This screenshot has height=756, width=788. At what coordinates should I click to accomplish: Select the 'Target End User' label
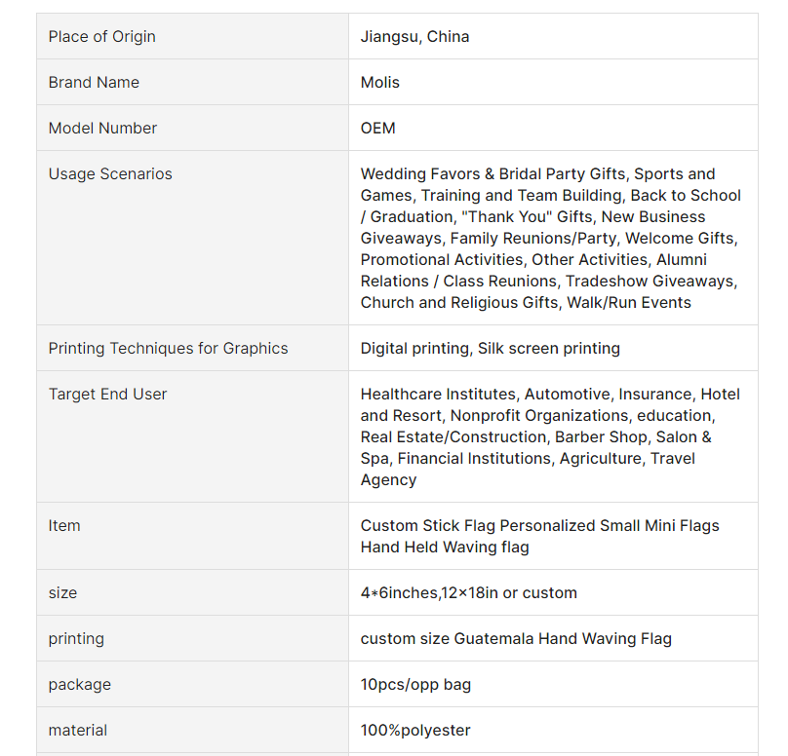point(108,395)
